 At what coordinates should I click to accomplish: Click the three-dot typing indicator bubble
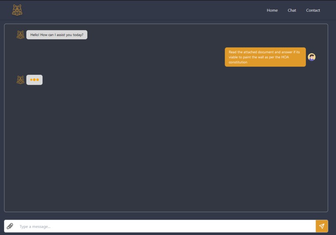click(x=34, y=80)
